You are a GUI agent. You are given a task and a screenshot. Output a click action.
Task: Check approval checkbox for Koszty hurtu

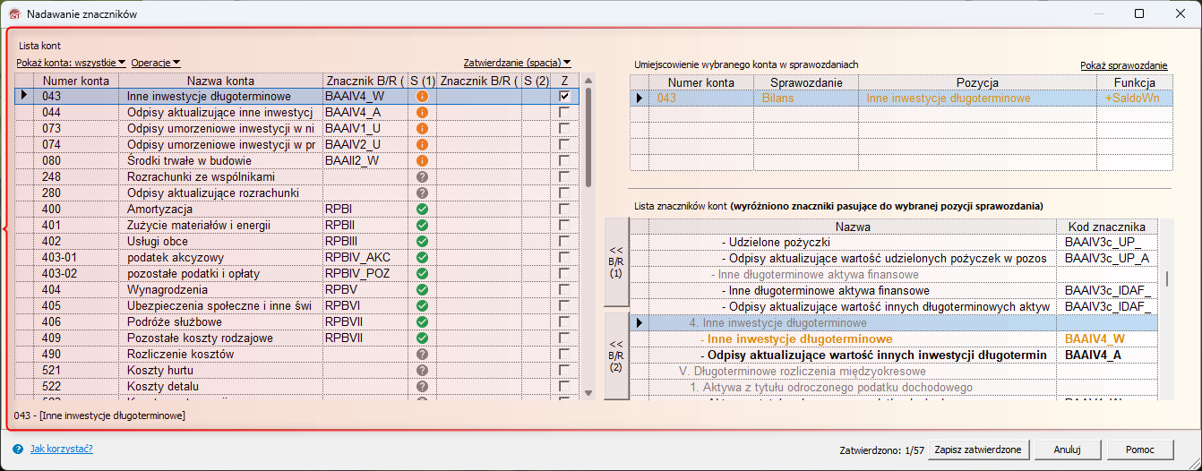[x=564, y=370]
